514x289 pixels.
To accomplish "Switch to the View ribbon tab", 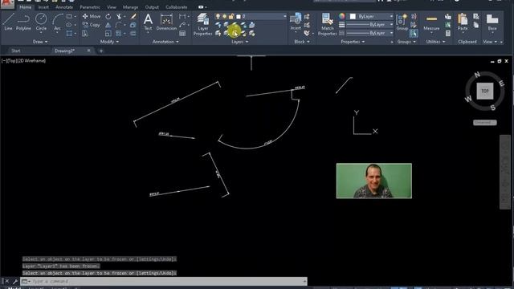I will (x=112, y=7).
